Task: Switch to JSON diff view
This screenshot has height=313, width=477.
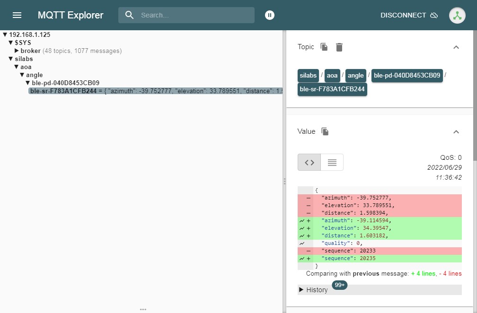Action: 309,162
